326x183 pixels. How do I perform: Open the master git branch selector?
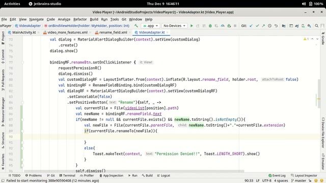(x=298, y=180)
